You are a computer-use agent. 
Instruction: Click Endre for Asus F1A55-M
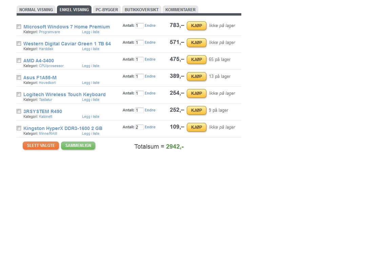(150, 76)
